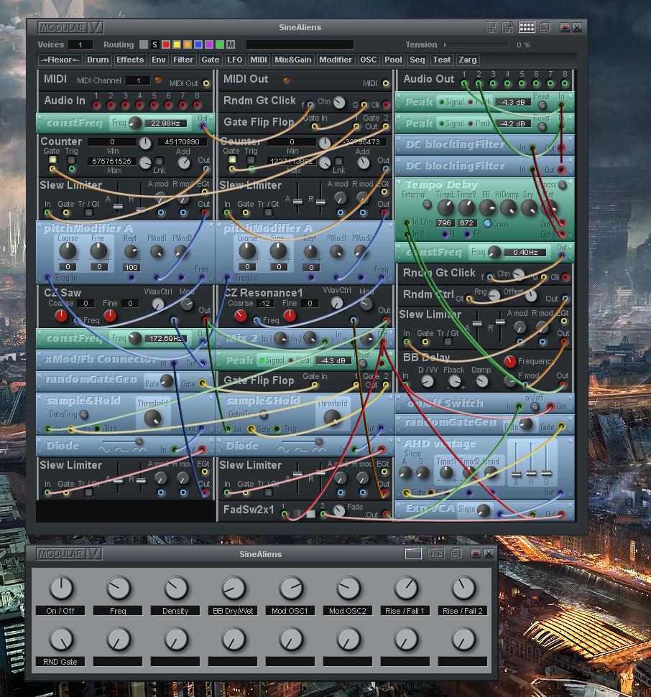Screen dimensions: 651x697
Task: Toggle button 1 on FadSw2x1
Action: pyautogui.click(x=295, y=514)
